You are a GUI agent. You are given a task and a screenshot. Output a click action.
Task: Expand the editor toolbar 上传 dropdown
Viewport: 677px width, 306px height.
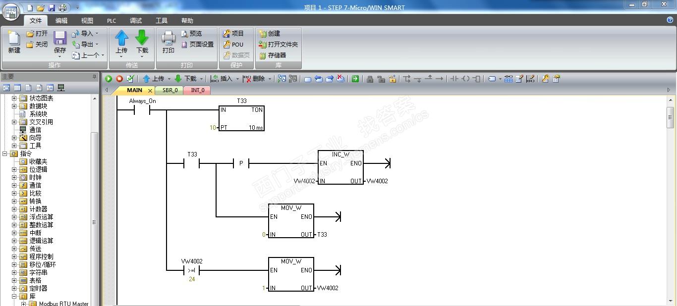click(x=169, y=79)
